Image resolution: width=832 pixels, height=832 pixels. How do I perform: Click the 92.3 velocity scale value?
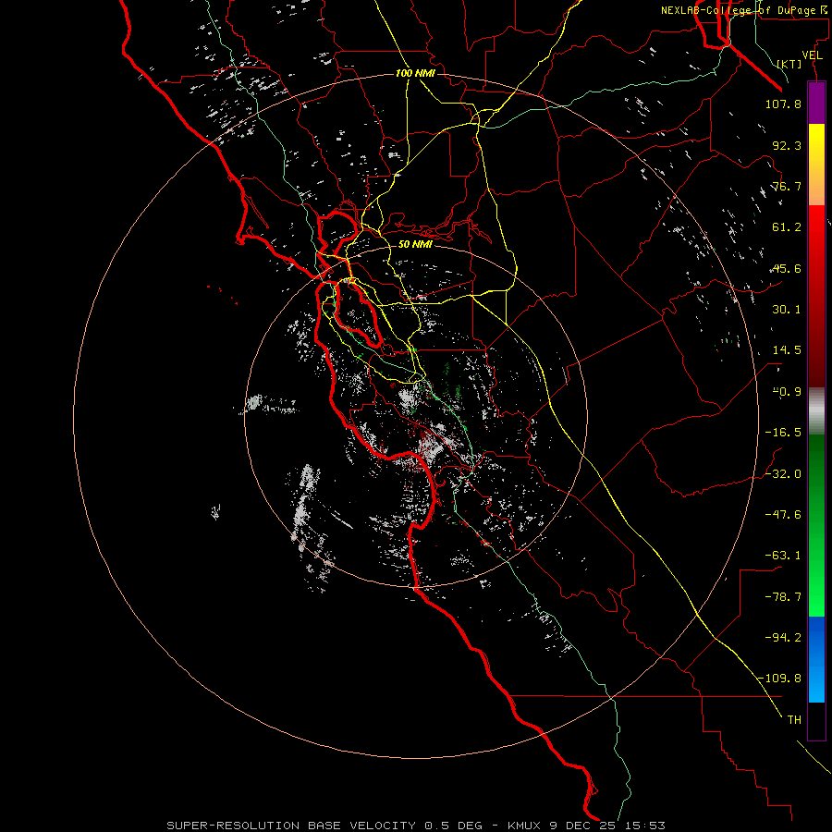click(x=787, y=145)
